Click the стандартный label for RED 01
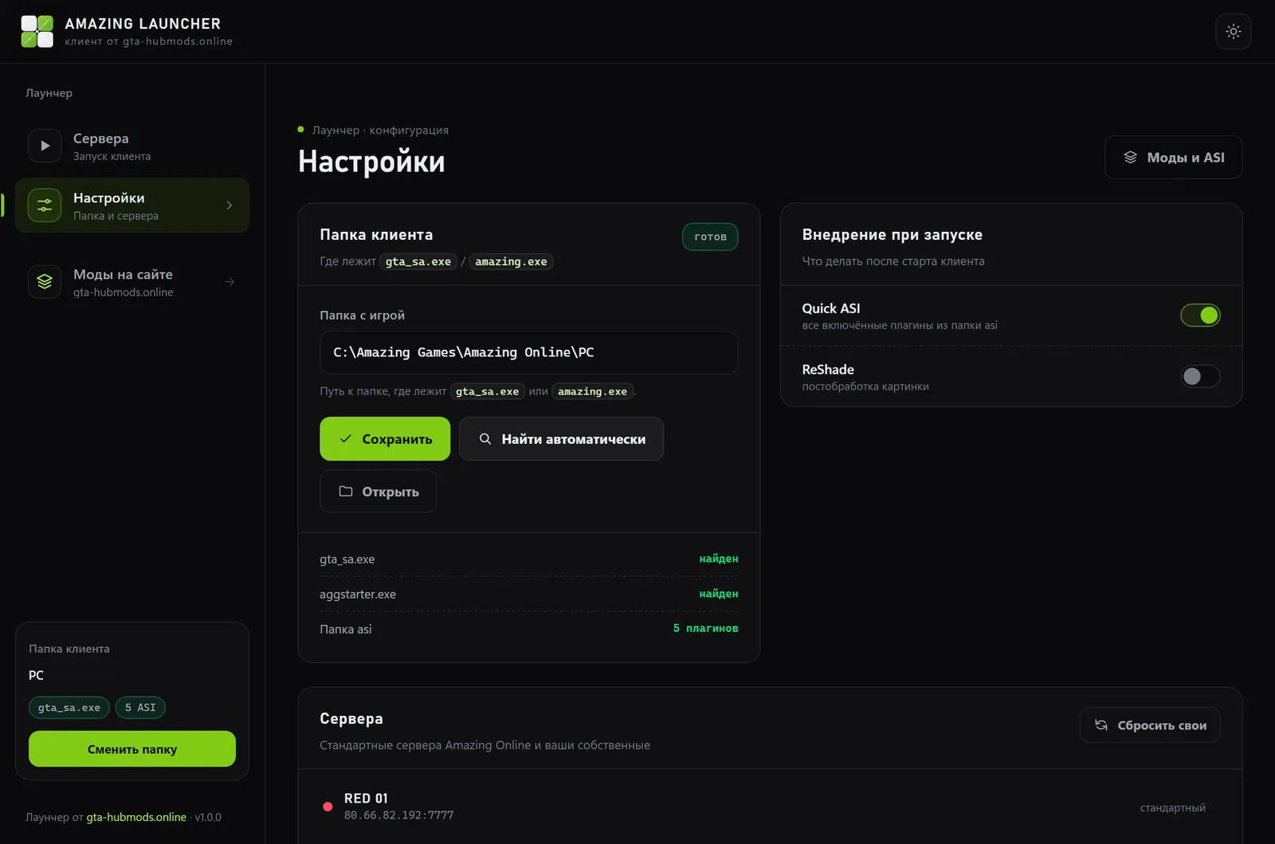Viewport: 1275px width, 844px height. [1172, 808]
